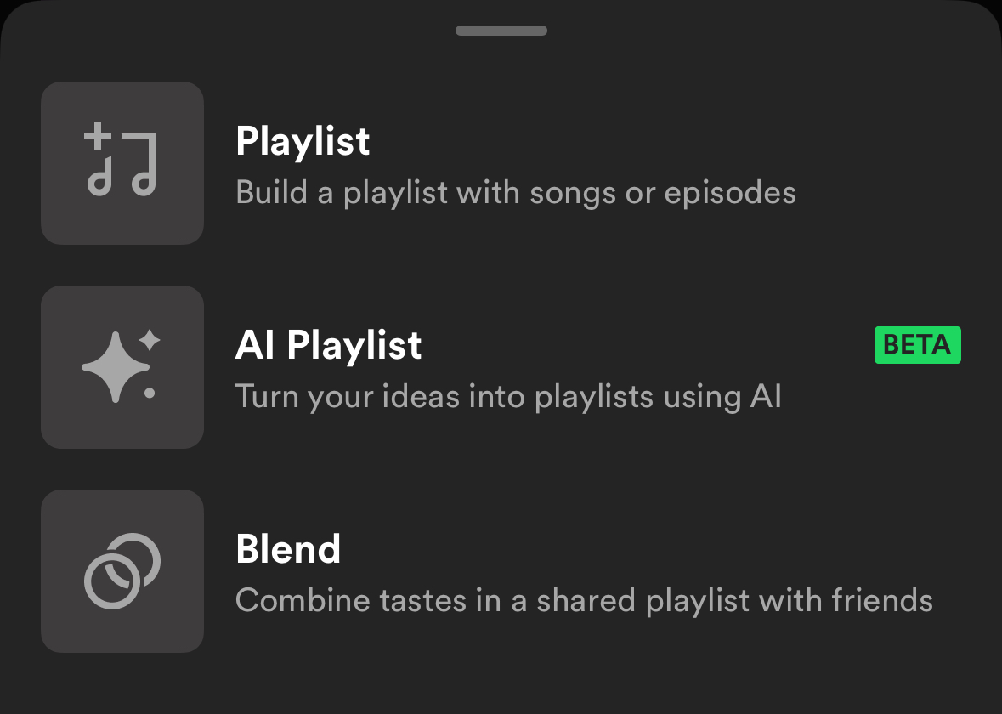Tap the Blend overlapping circles icon
The image size is (1002, 714).
tap(122, 570)
